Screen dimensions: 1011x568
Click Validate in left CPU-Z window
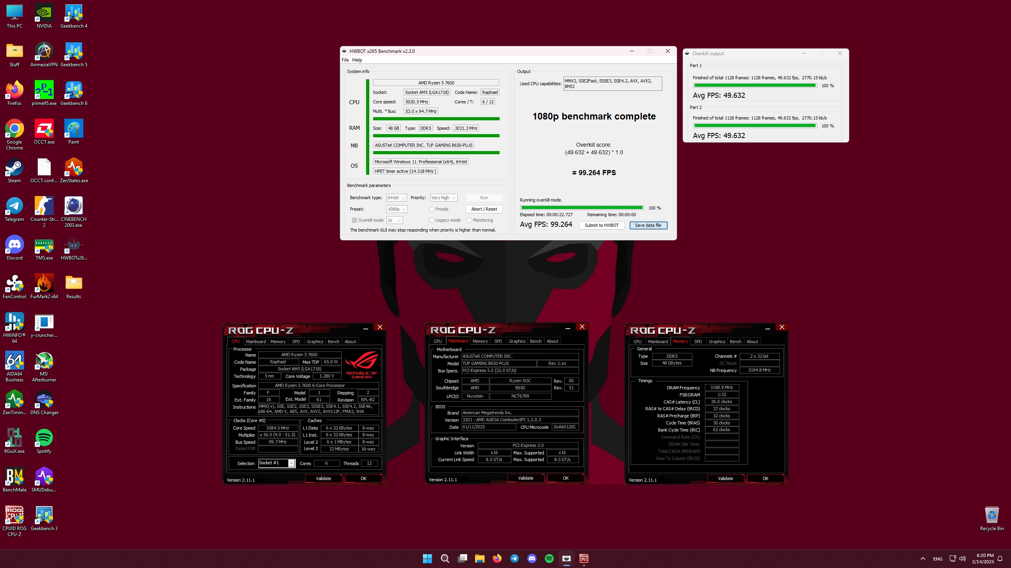[x=323, y=478]
